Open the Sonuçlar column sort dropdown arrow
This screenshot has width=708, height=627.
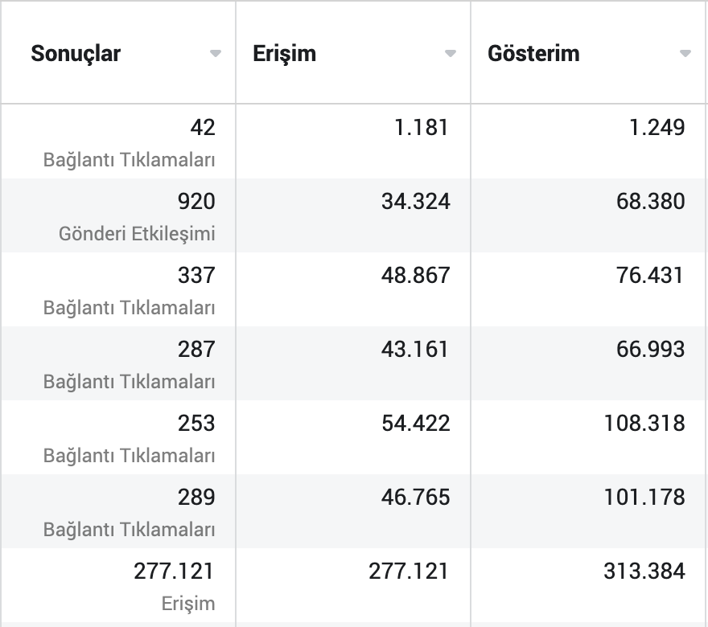(216, 55)
